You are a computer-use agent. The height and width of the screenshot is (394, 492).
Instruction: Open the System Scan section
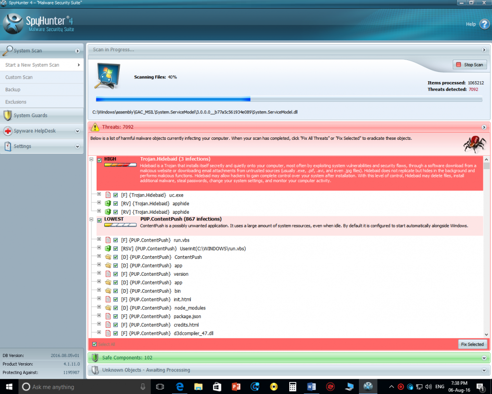(x=42, y=50)
